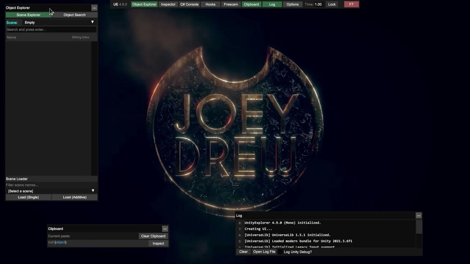Click the scene list scrollbar in Object Explorer
470x264 pixels.
point(94,108)
